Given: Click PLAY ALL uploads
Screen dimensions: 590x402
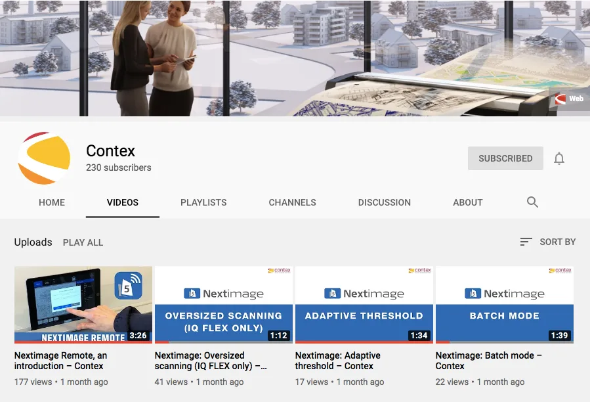Looking at the screenshot, I should (83, 242).
